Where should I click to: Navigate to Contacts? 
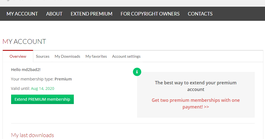pos(200,14)
